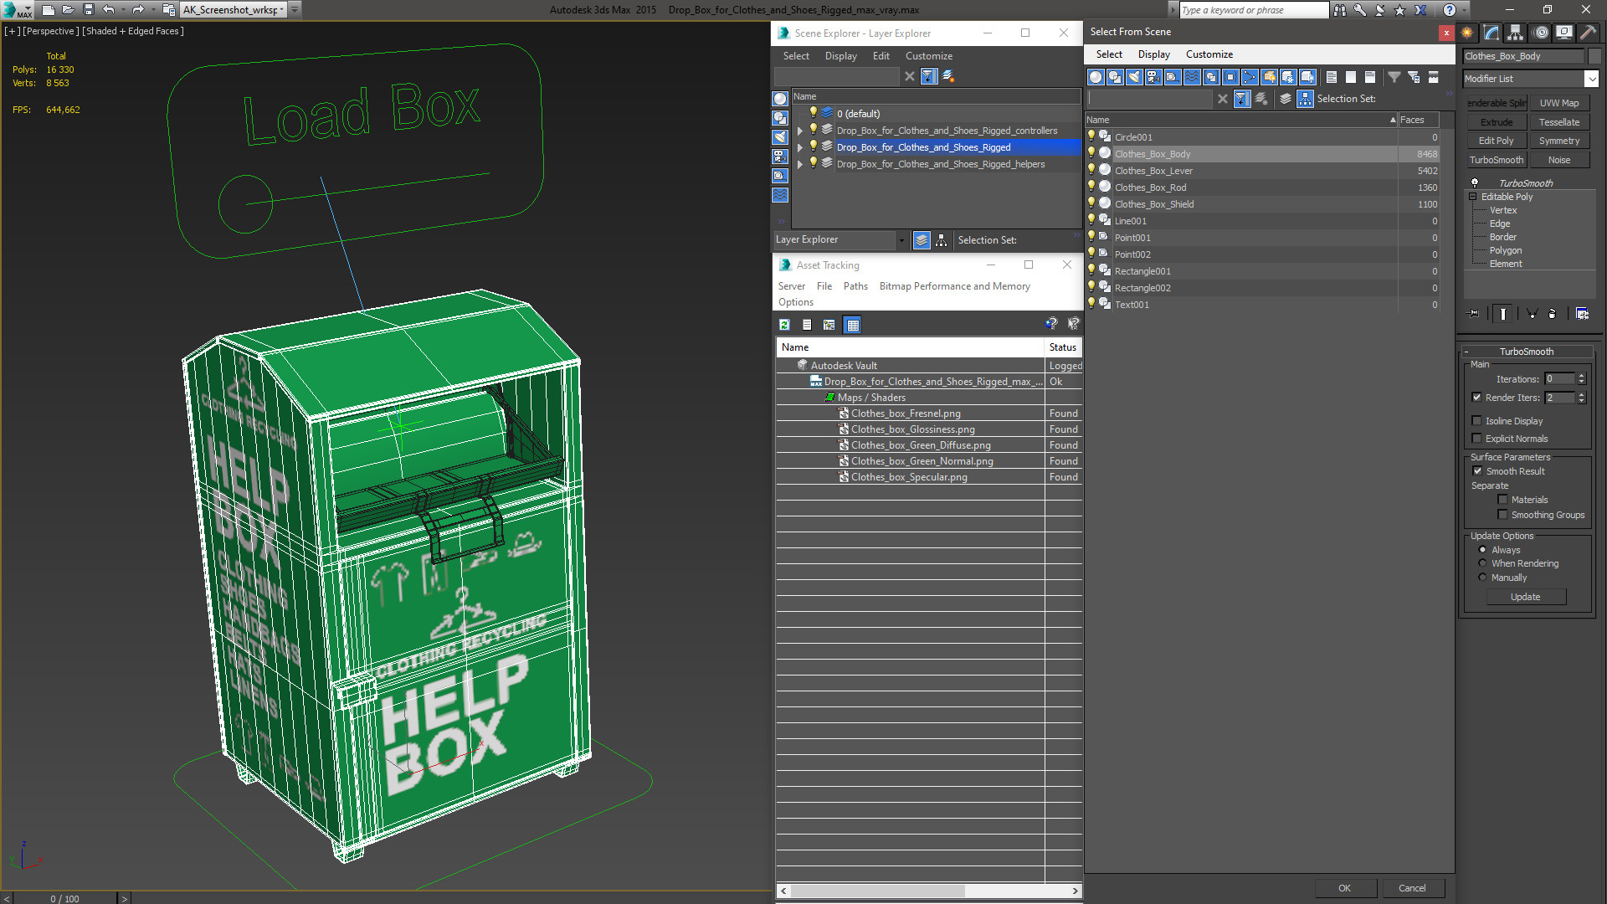Click Select Invert icon in Select From Scene

click(1370, 77)
